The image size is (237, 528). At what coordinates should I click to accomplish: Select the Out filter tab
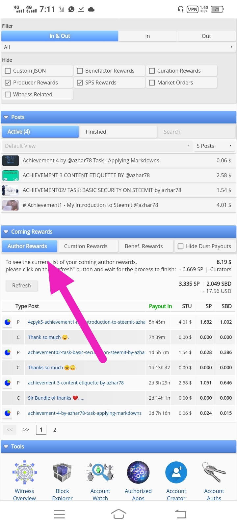[x=206, y=36]
